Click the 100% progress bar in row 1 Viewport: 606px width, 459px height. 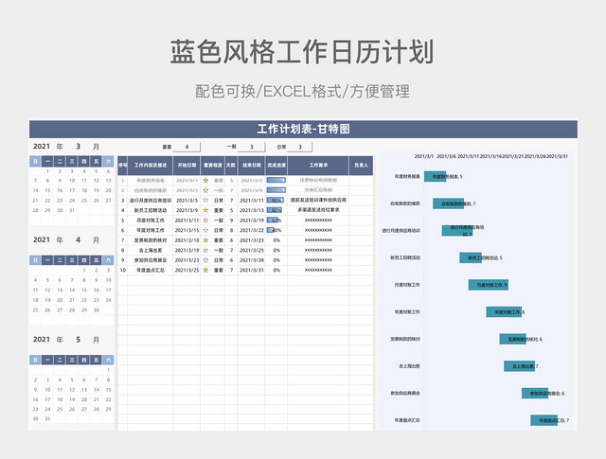[276, 181]
